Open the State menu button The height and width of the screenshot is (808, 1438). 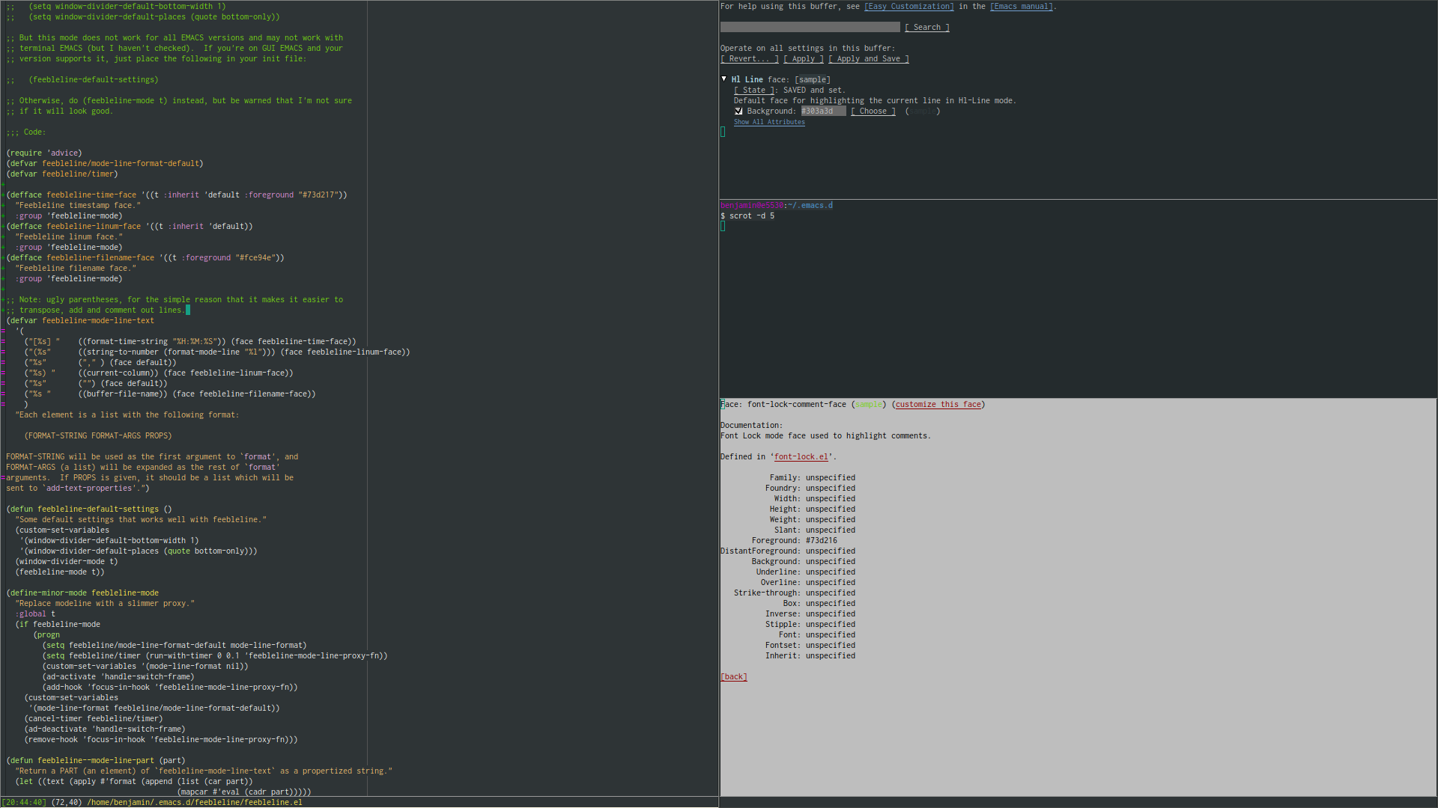pyautogui.click(x=753, y=90)
